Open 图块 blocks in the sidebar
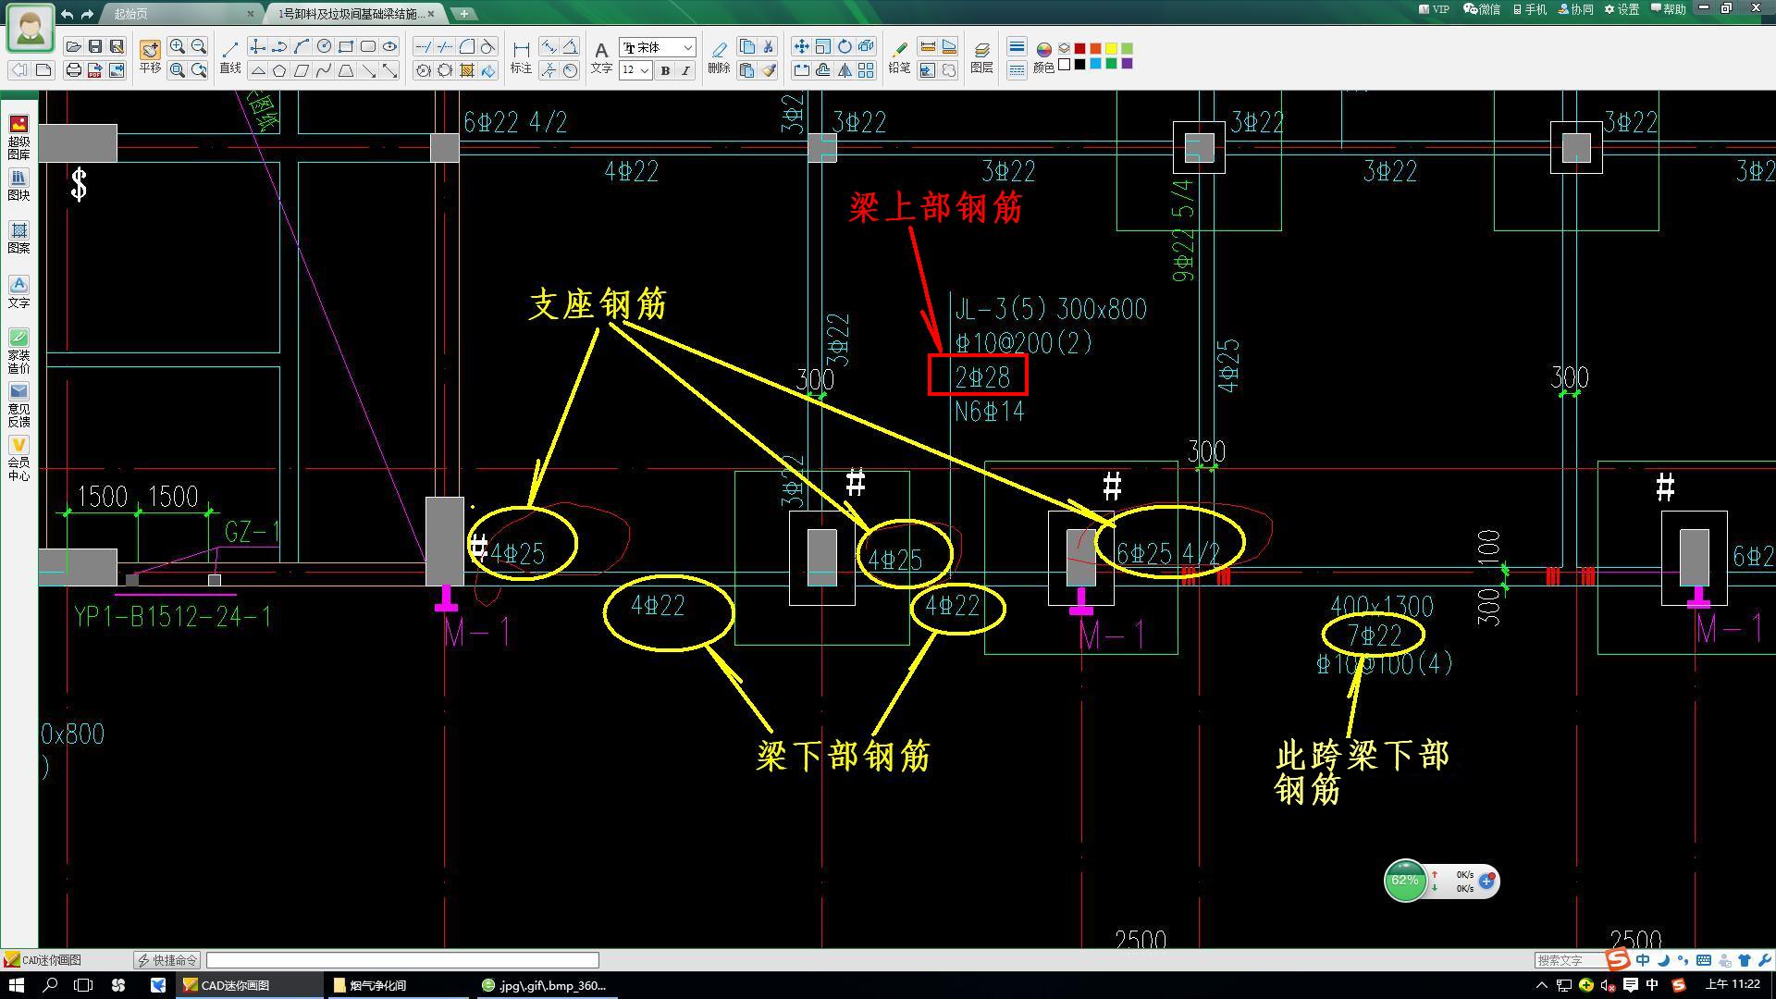1776x999 pixels. (18, 184)
